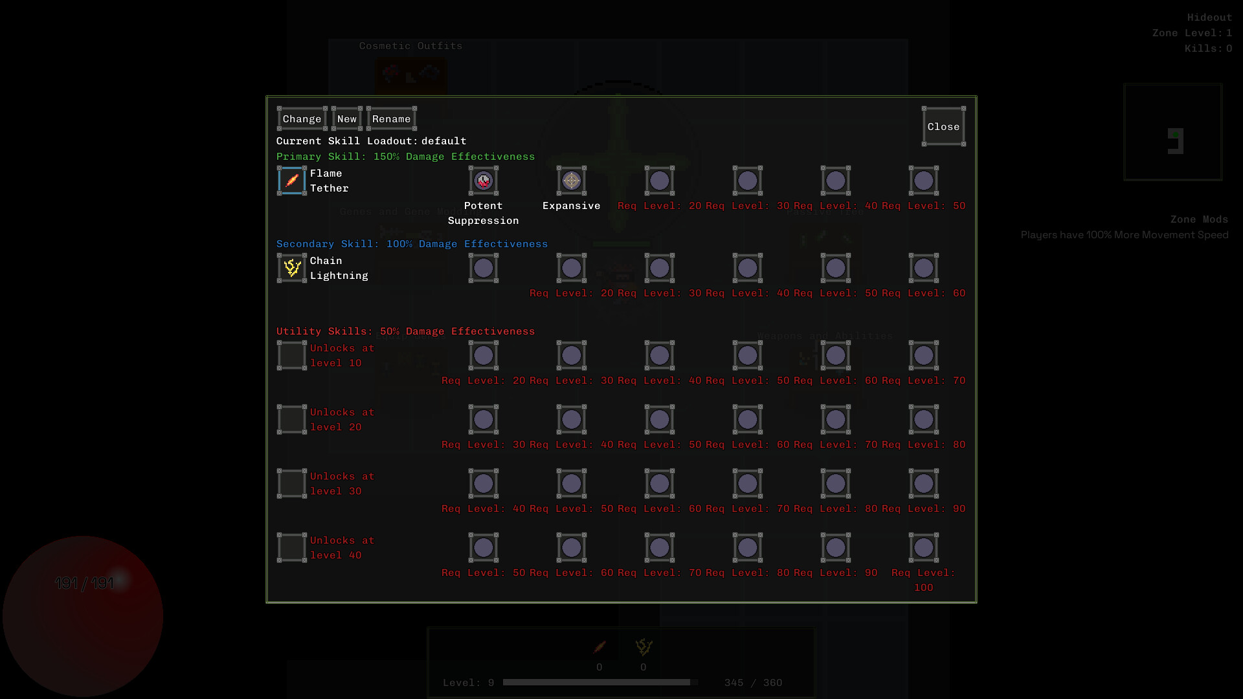The height and width of the screenshot is (699, 1243).
Task: Click the Expansive mod icon
Action: pyautogui.click(x=572, y=181)
